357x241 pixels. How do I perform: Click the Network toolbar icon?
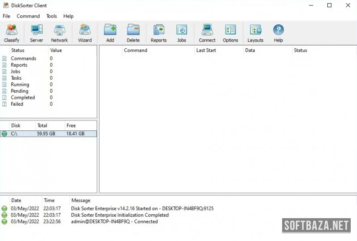[x=59, y=33]
